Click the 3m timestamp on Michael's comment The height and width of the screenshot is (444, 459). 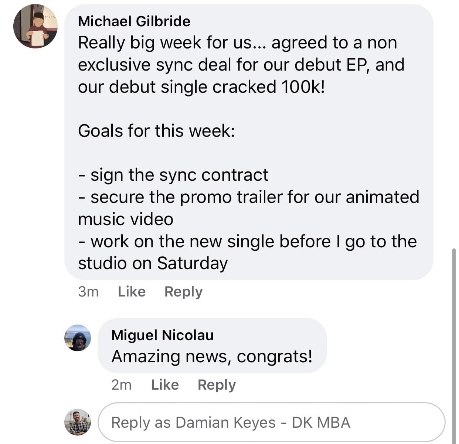point(88,292)
